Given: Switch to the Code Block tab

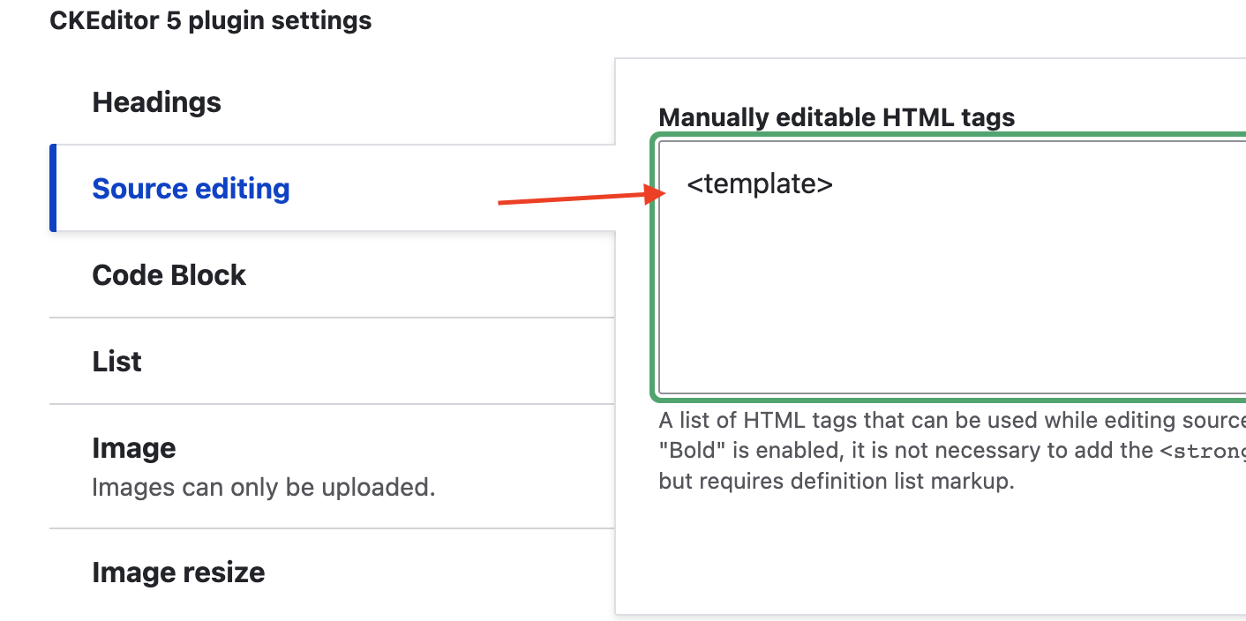Looking at the screenshot, I should (x=169, y=275).
